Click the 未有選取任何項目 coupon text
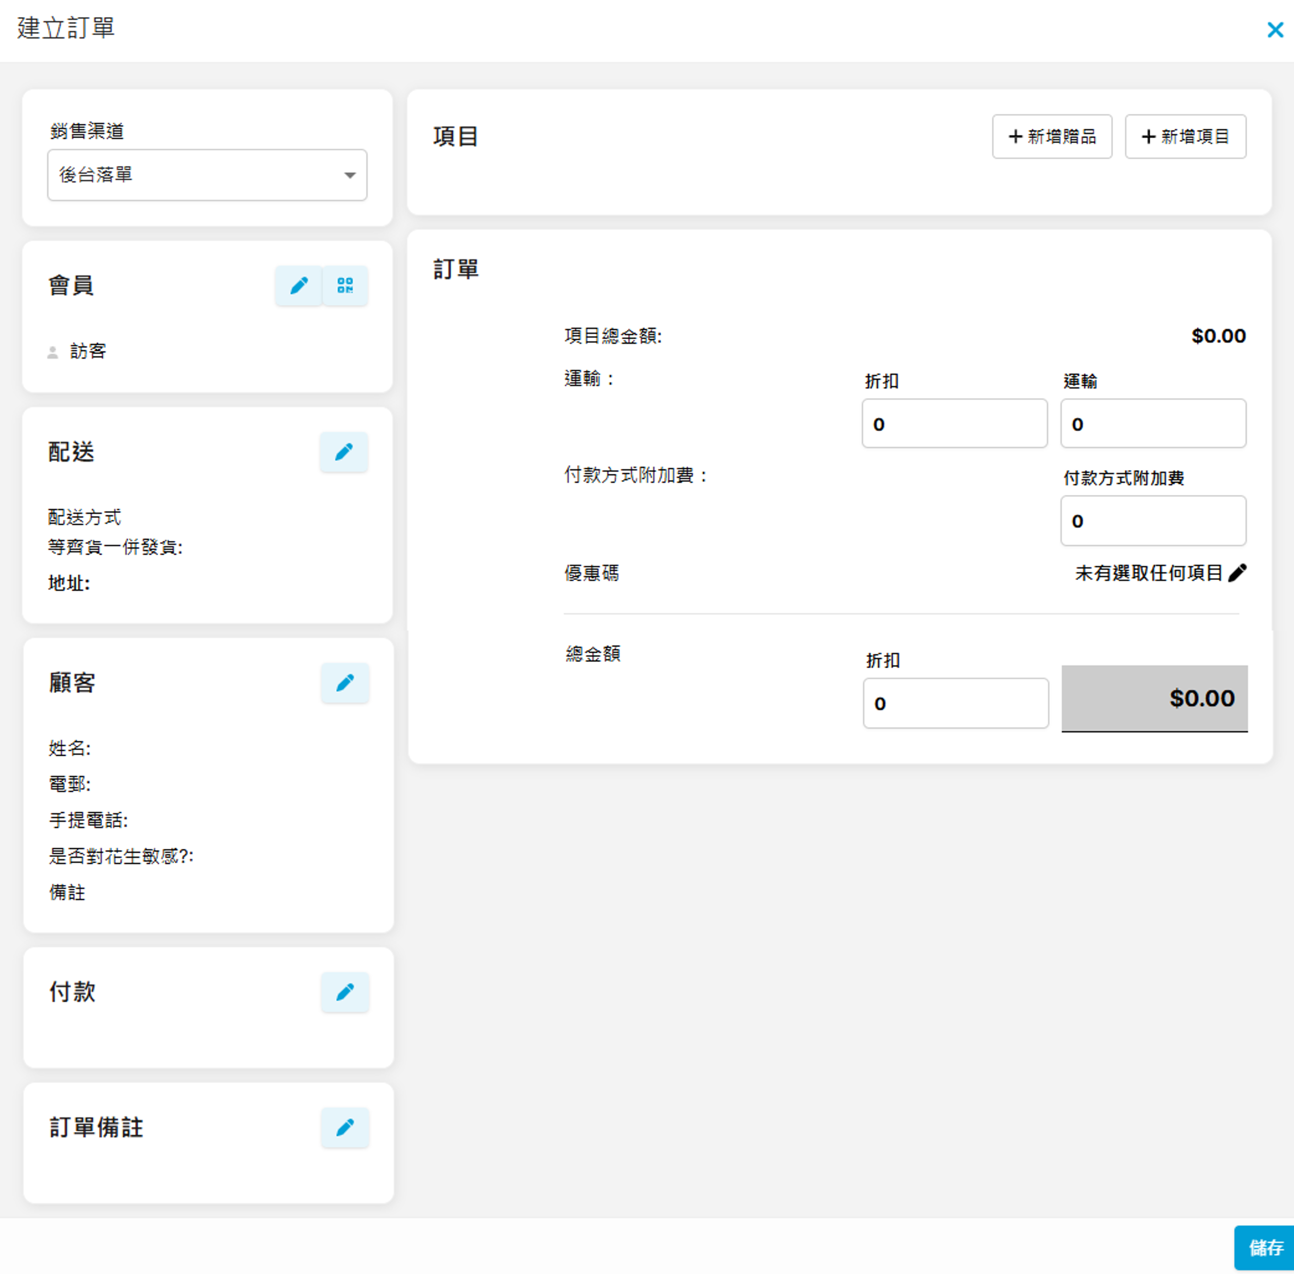1294x1274 pixels. coord(1148,573)
